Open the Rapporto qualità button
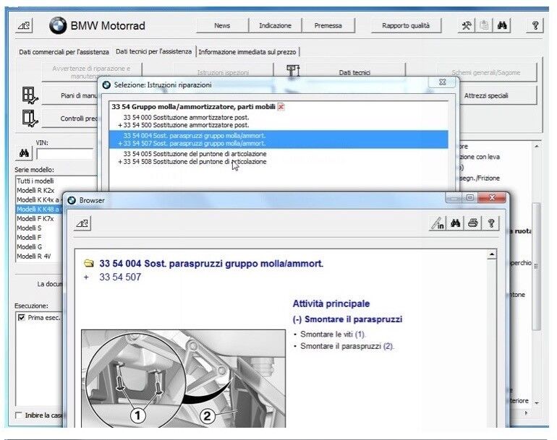557x440 pixels. (406, 25)
